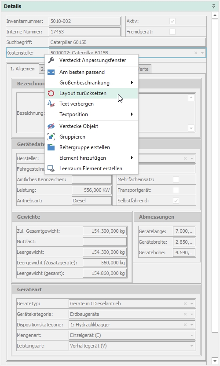The image size is (220, 366).
Task: Click the Amtliches Kennzeichen field
Action: pos(92,179)
